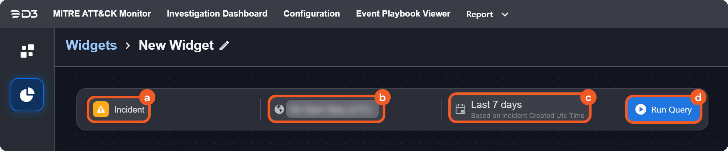
Task: Switch to Event Playbook Viewer
Action: (403, 14)
